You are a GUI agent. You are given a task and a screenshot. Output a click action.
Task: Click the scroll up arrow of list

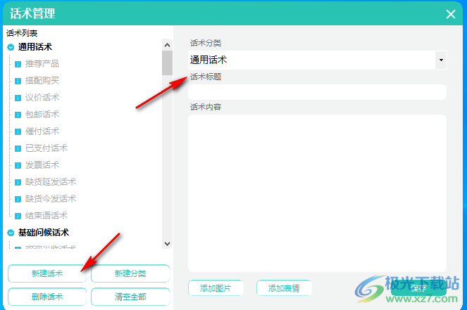point(167,45)
